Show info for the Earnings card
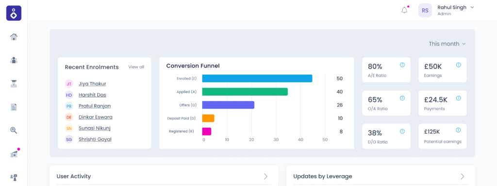 point(458,65)
